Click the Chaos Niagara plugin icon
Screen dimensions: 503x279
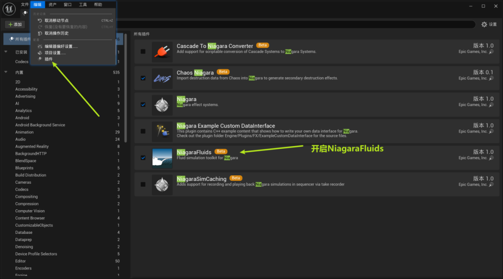(162, 78)
